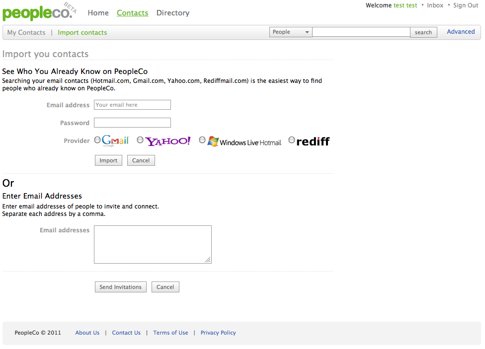Focus the Email address input field
The width and height of the screenshot is (485, 349).
click(132, 105)
